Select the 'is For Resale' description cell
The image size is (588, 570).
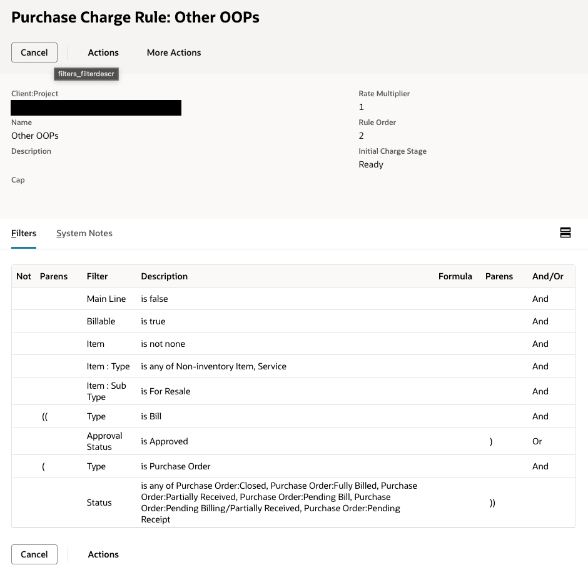pos(165,391)
